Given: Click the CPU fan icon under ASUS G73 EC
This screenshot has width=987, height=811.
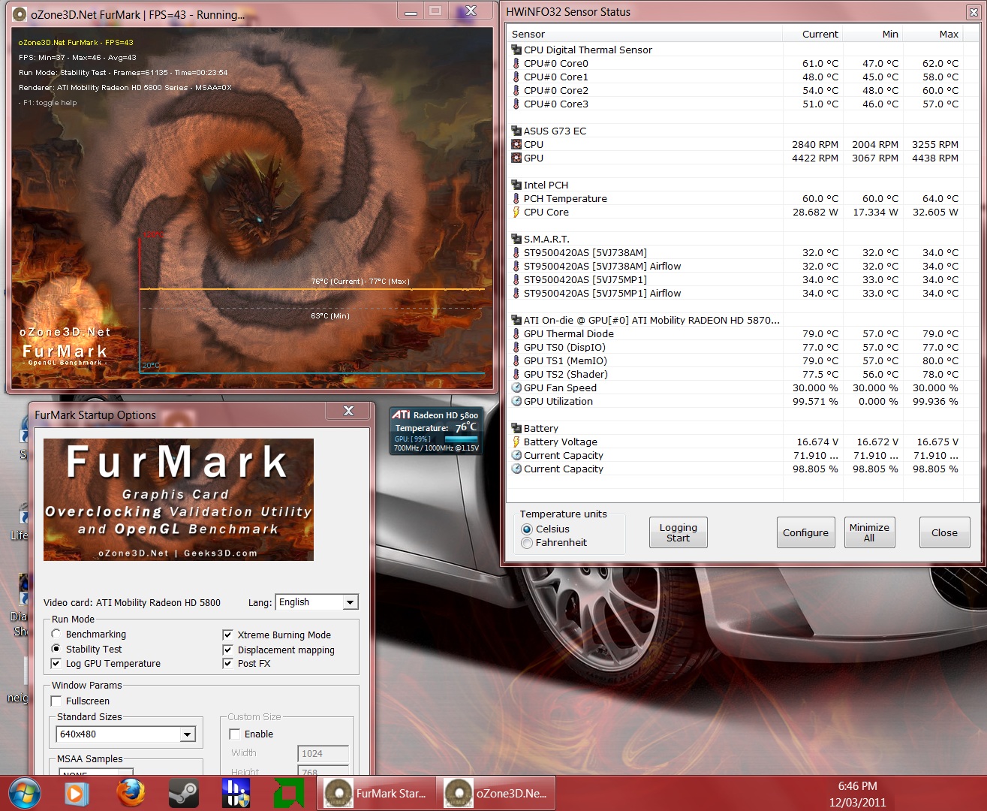Looking at the screenshot, I should coord(516,144).
